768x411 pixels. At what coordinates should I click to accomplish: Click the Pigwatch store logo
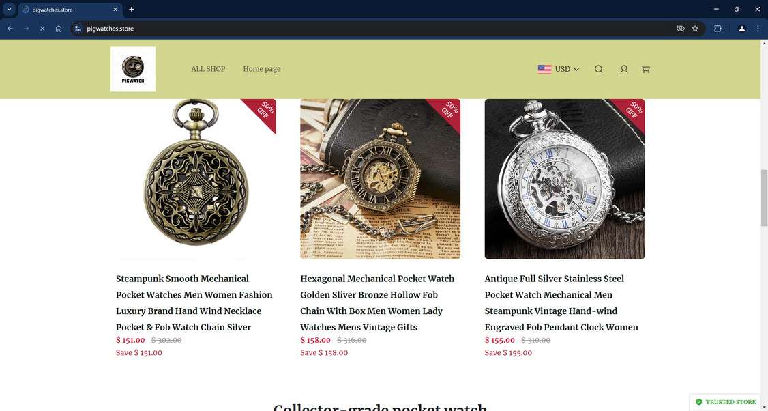pos(133,69)
